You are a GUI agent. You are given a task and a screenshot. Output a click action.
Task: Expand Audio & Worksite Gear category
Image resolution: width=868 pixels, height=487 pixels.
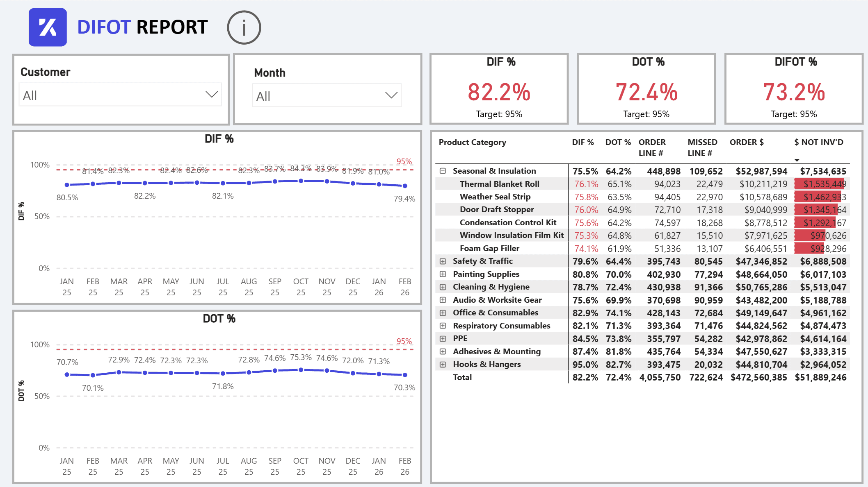click(443, 300)
